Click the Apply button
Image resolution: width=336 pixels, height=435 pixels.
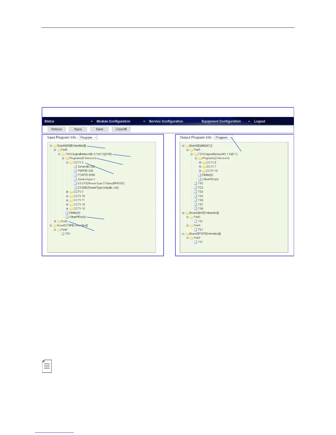[x=78, y=129]
